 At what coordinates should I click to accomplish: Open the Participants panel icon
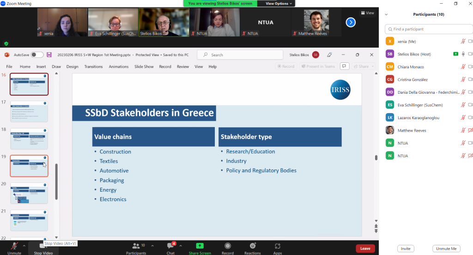136,246
